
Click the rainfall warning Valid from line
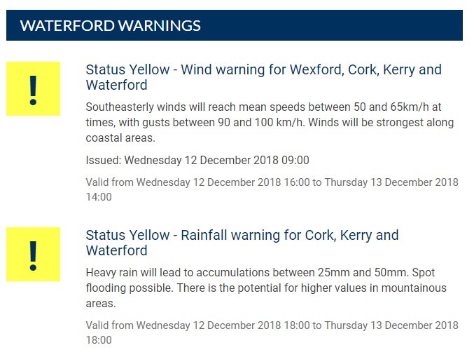[272, 332]
